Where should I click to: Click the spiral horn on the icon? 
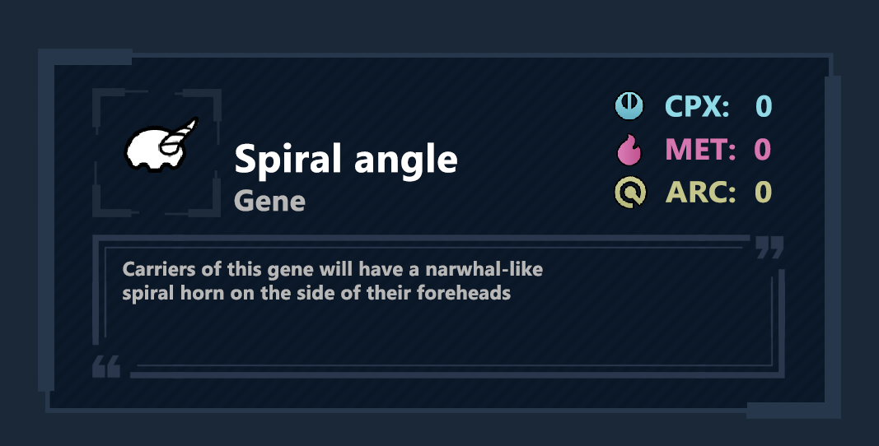tap(180, 136)
